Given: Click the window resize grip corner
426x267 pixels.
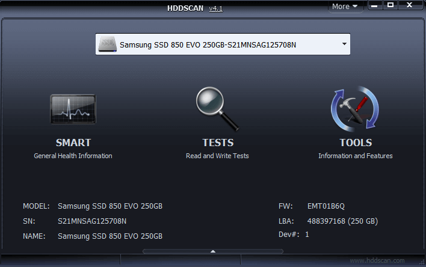Looking at the screenshot, I should pos(422,262).
